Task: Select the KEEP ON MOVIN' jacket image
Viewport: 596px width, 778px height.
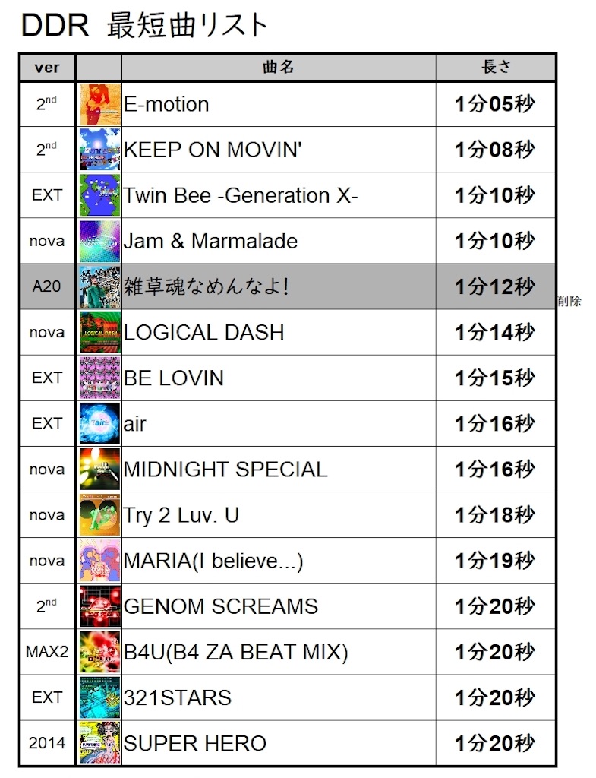Action: coord(99,150)
